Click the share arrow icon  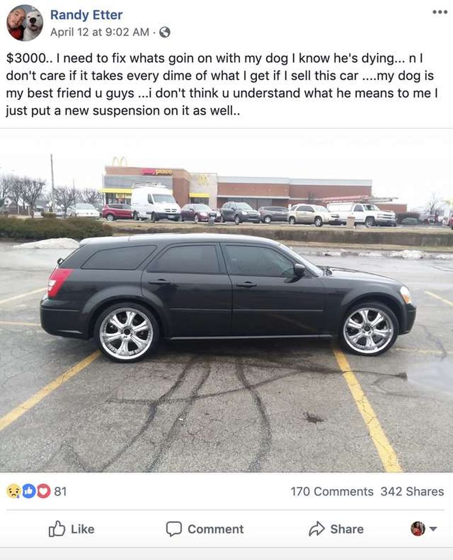317,529
